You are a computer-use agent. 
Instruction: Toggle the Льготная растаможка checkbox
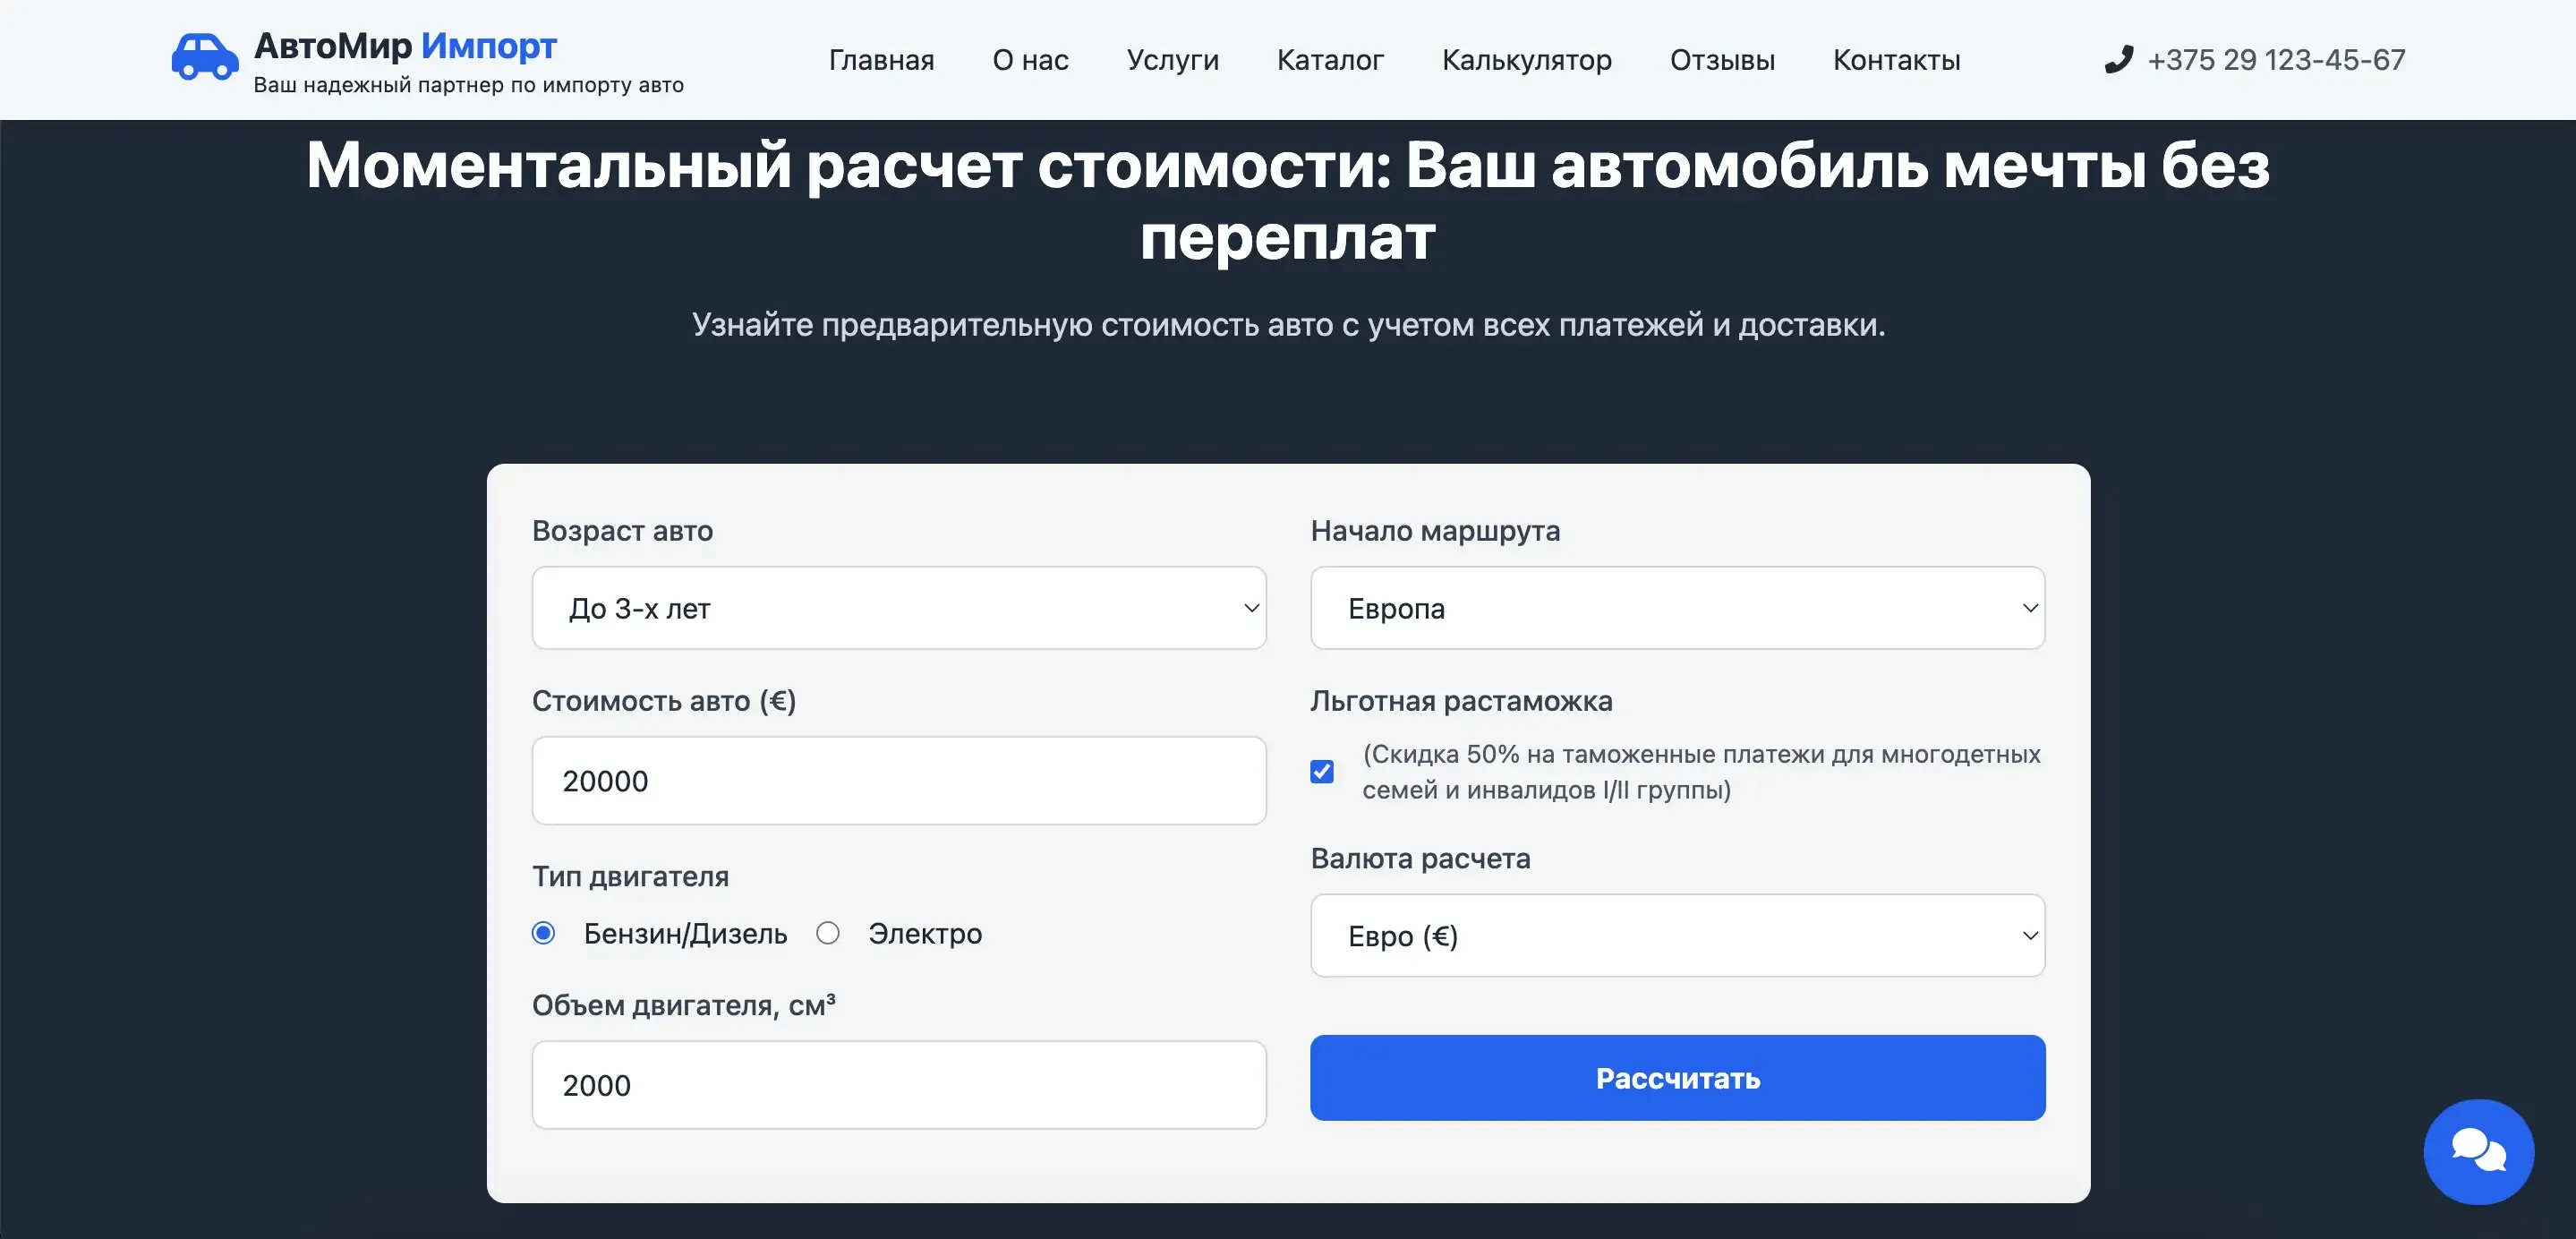(x=1322, y=771)
